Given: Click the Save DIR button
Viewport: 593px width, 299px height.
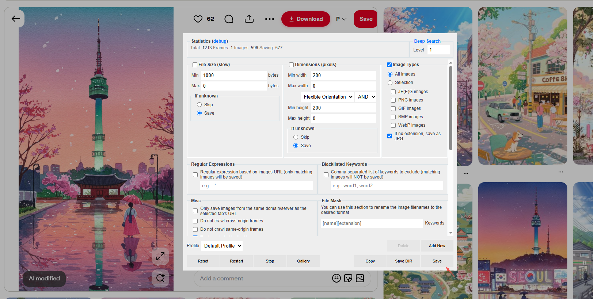Looking at the screenshot, I should (404, 261).
